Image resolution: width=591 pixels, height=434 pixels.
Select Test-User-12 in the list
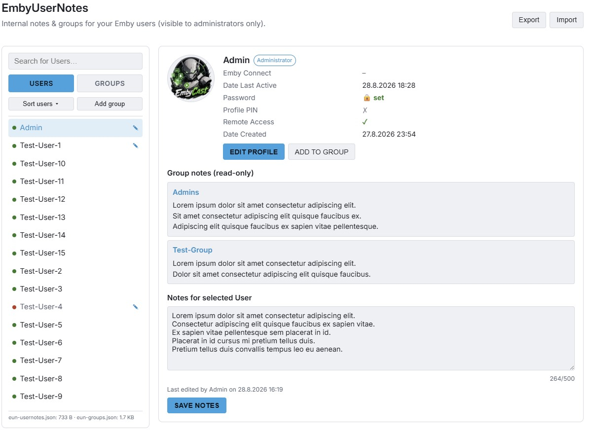pyautogui.click(x=75, y=199)
